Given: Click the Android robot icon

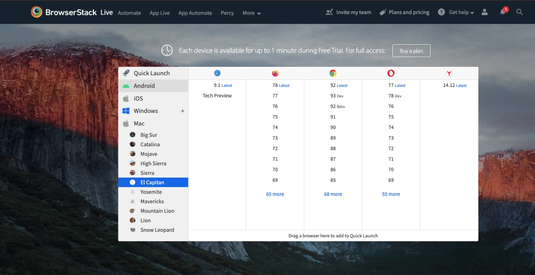Looking at the screenshot, I should [x=126, y=86].
